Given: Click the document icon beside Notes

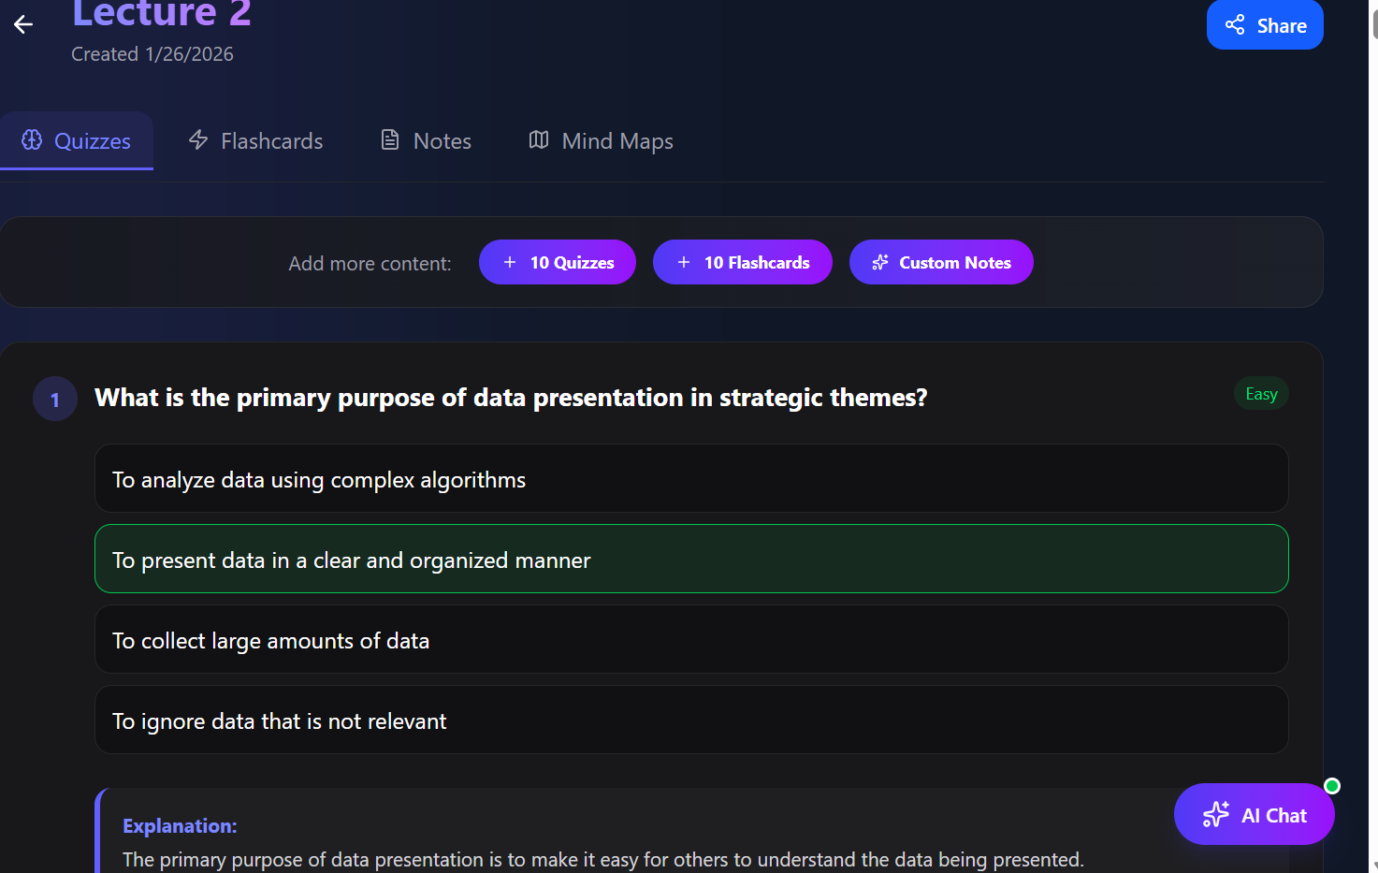Looking at the screenshot, I should 390,138.
